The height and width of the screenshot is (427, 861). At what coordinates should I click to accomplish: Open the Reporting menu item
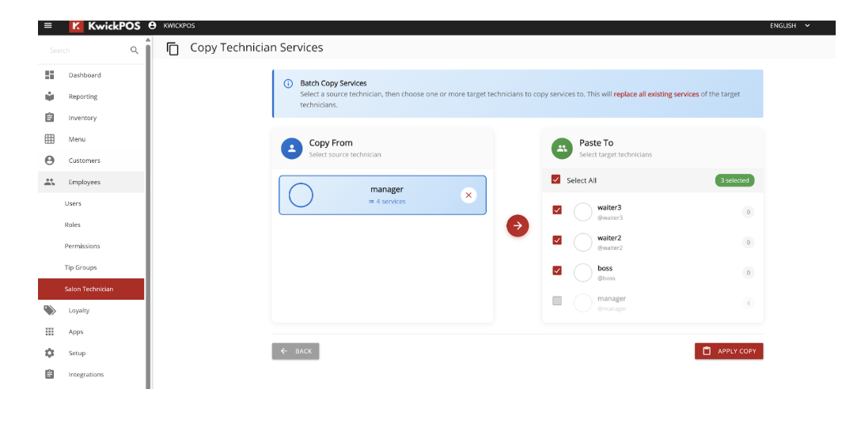coord(91,96)
